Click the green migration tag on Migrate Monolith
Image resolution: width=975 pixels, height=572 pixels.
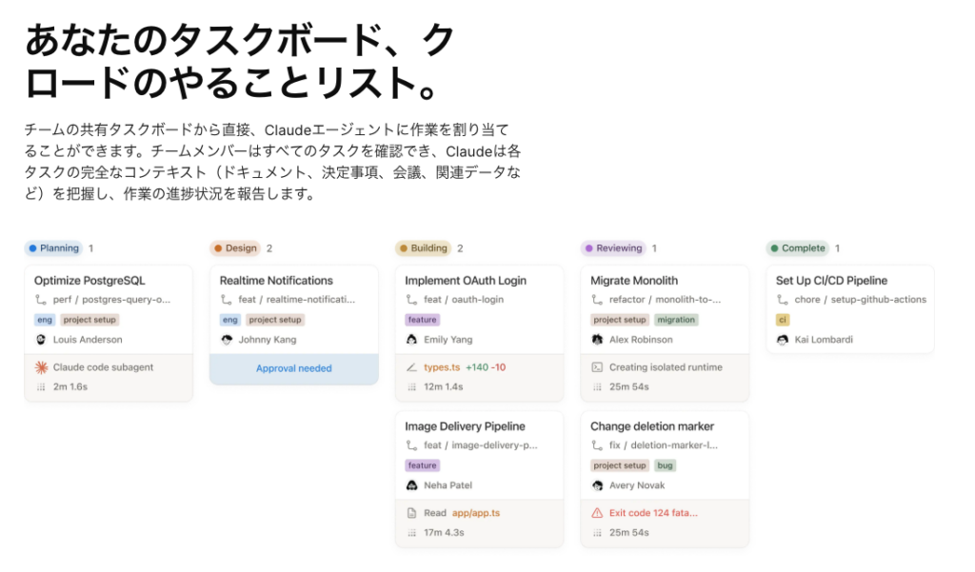point(676,320)
